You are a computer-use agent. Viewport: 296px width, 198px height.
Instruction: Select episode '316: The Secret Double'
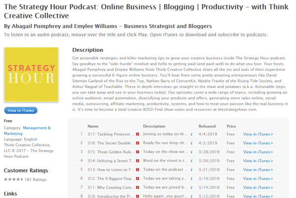(111, 143)
